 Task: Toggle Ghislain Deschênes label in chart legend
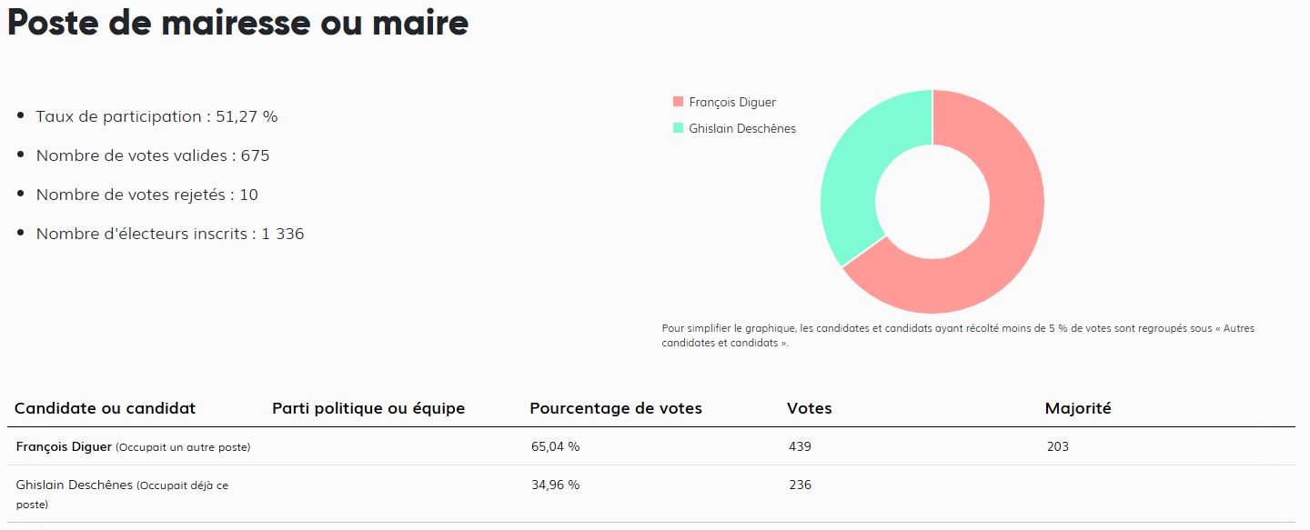point(742,128)
